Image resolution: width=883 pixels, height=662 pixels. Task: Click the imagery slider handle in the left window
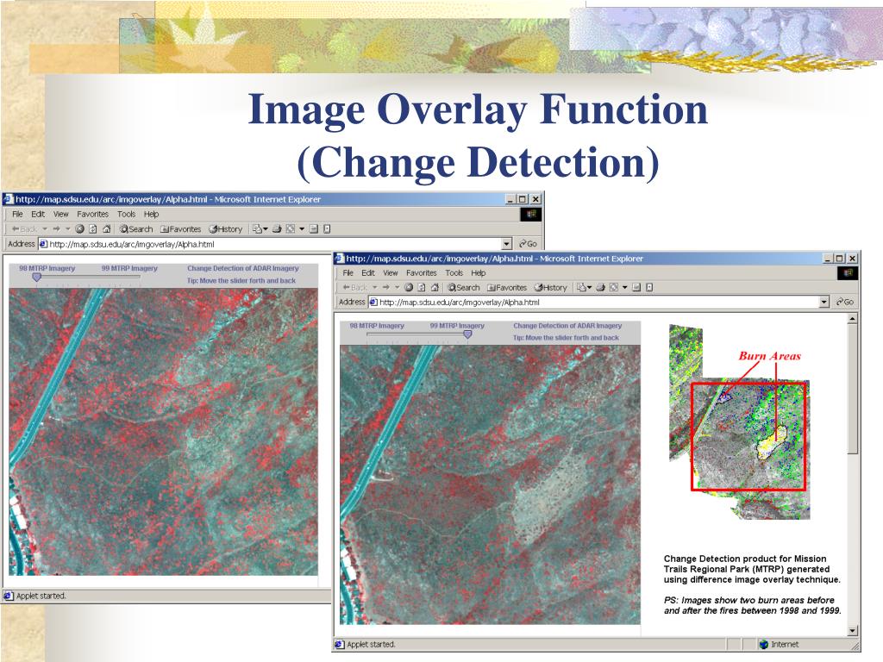[x=36, y=277]
